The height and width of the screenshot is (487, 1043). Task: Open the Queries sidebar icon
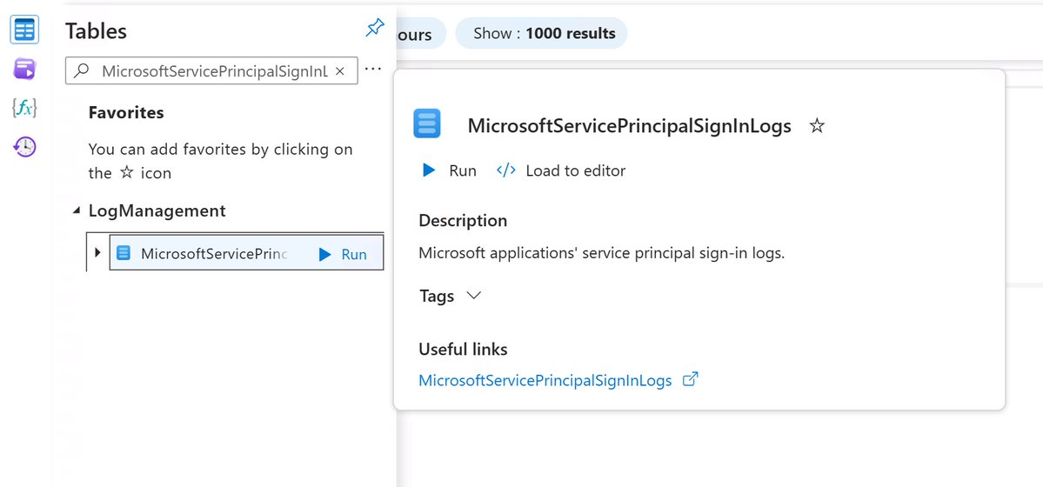pos(24,69)
